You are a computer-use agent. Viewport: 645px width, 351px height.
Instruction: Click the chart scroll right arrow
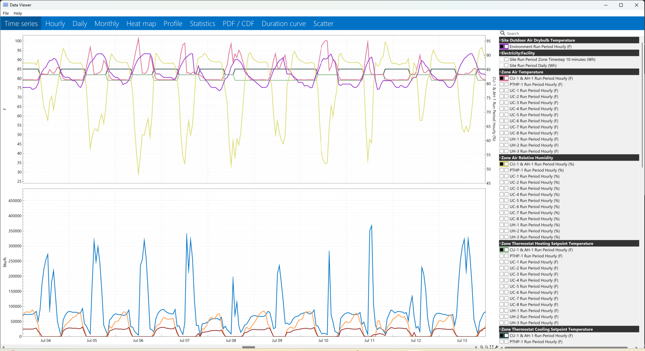[476, 347]
